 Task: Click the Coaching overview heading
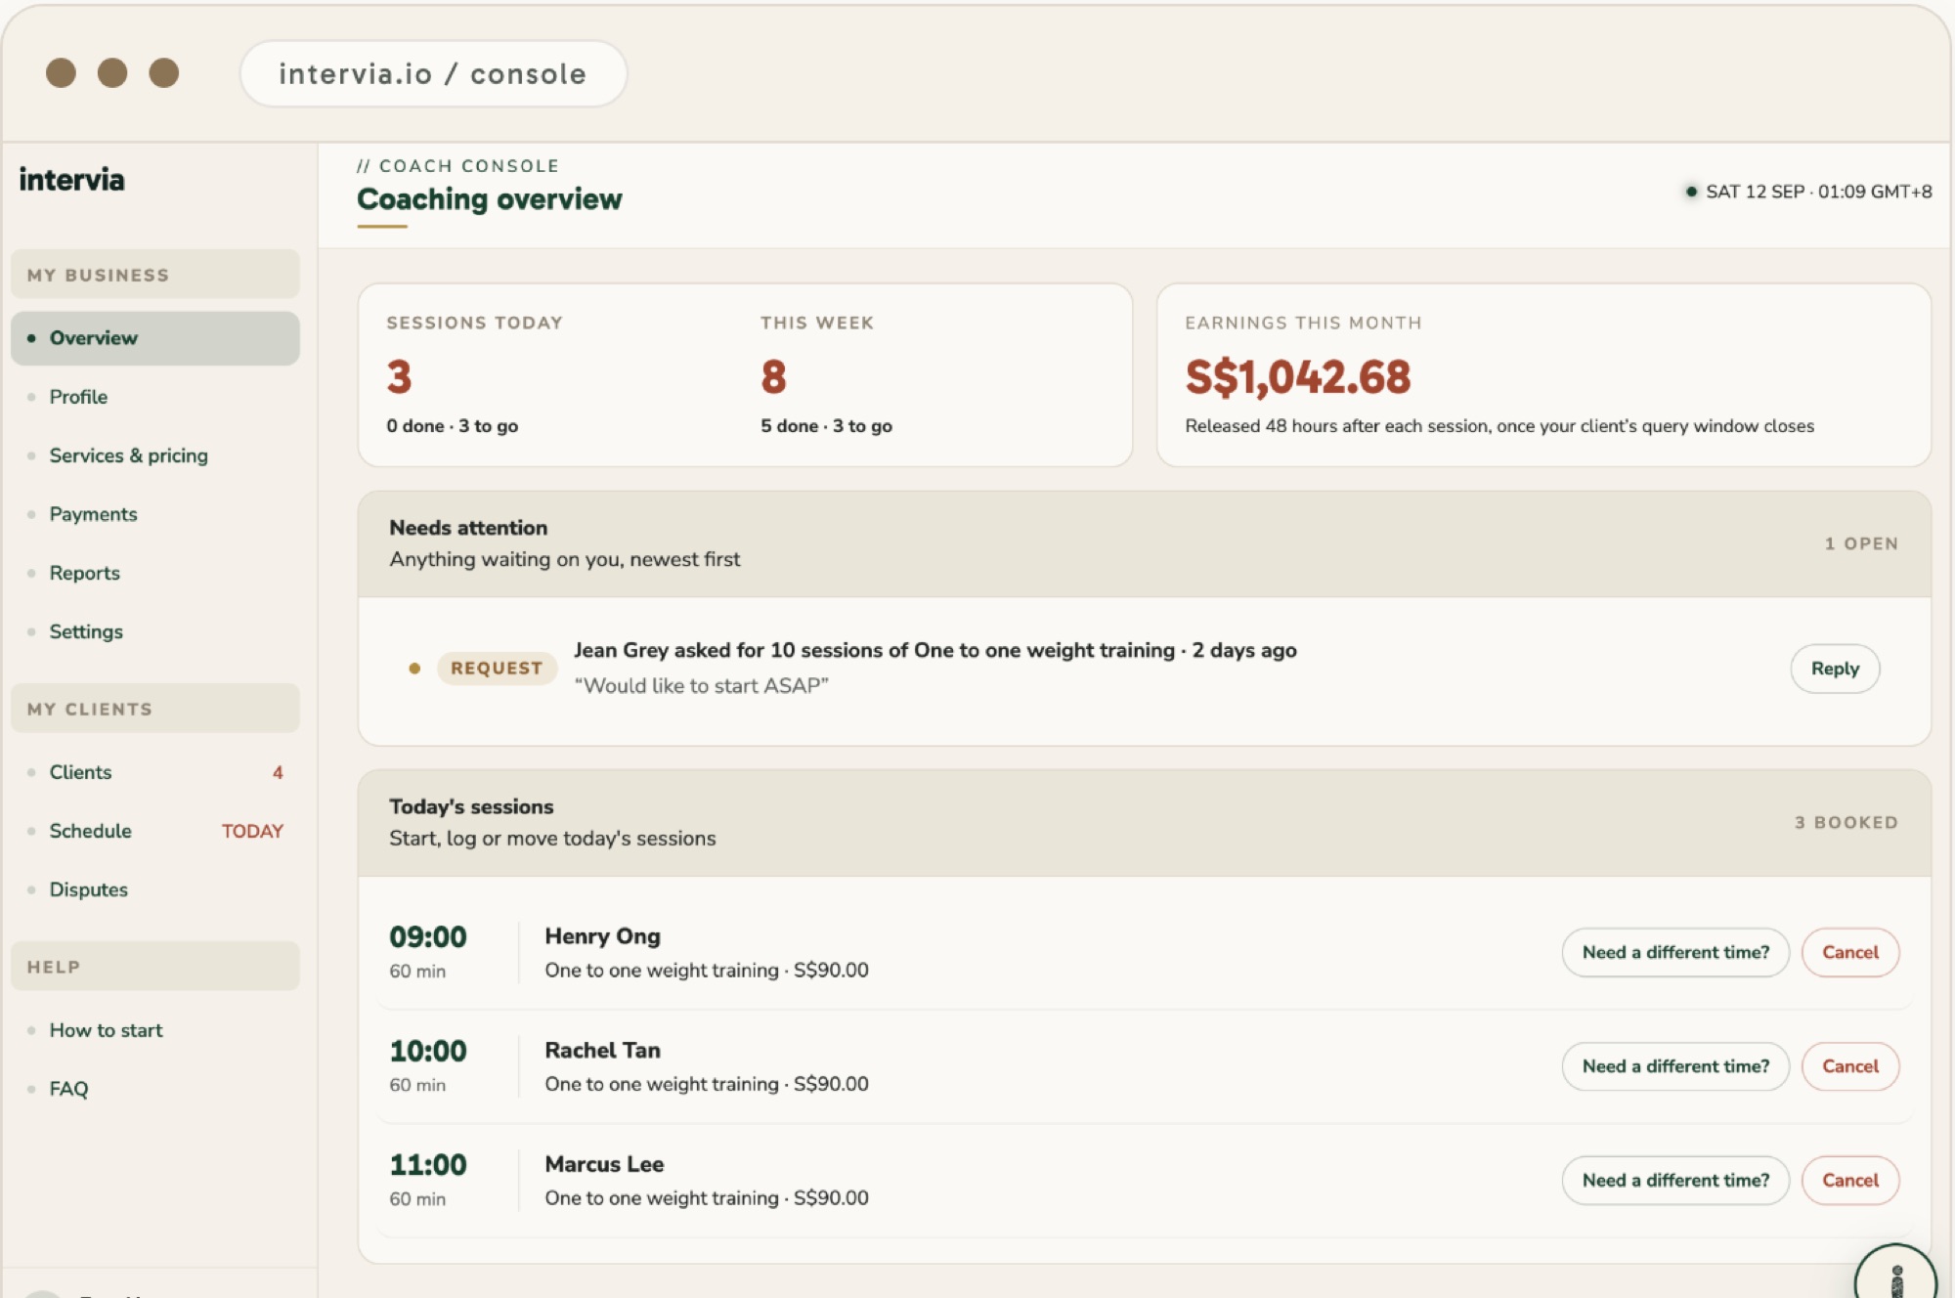[x=489, y=199]
